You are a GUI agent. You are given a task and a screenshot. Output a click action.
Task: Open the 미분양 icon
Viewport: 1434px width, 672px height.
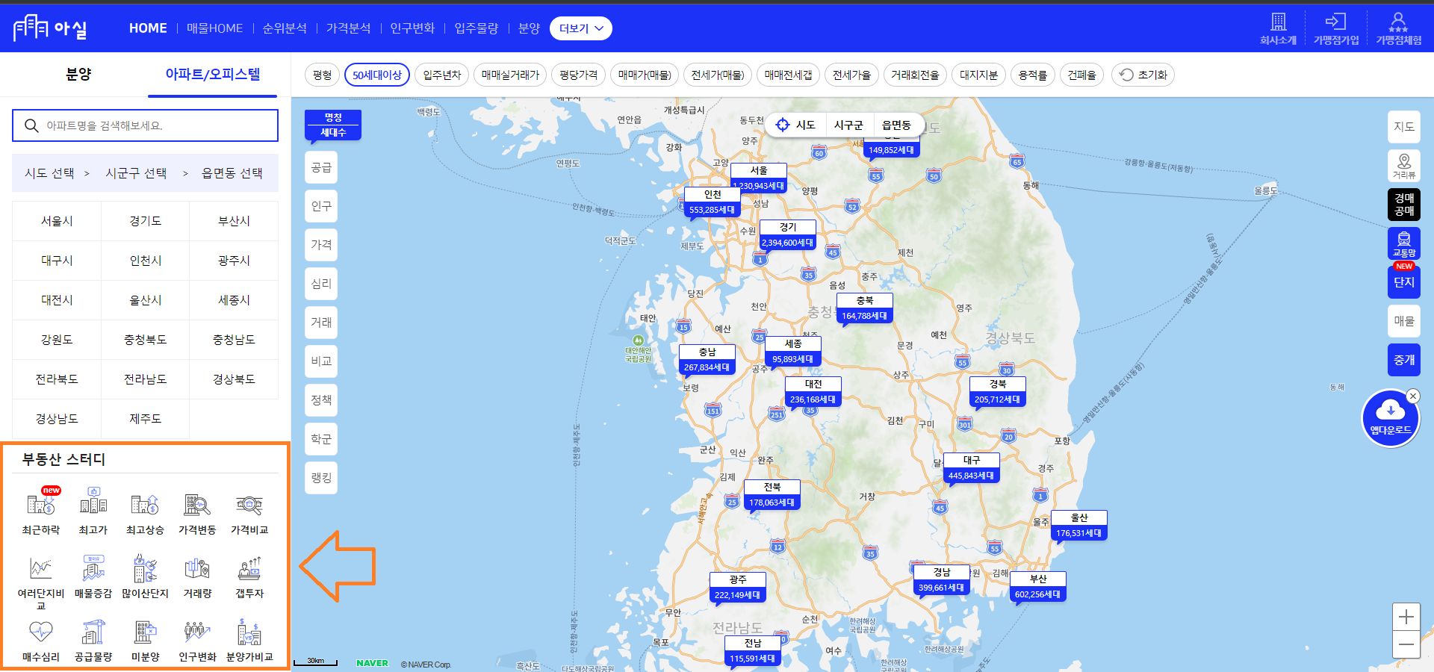point(145,632)
